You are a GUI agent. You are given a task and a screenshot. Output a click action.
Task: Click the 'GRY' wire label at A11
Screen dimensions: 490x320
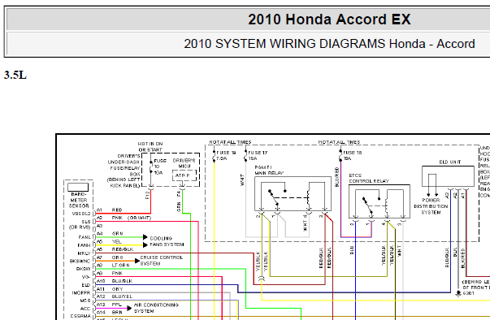pos(117,289)
